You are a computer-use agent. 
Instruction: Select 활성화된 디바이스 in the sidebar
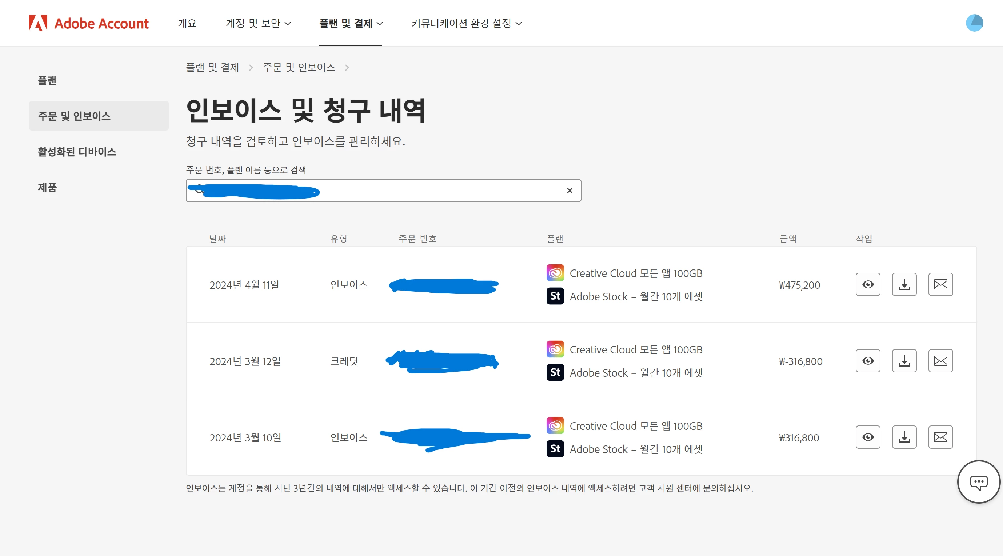pyautogui.click(x=77, y=152)
